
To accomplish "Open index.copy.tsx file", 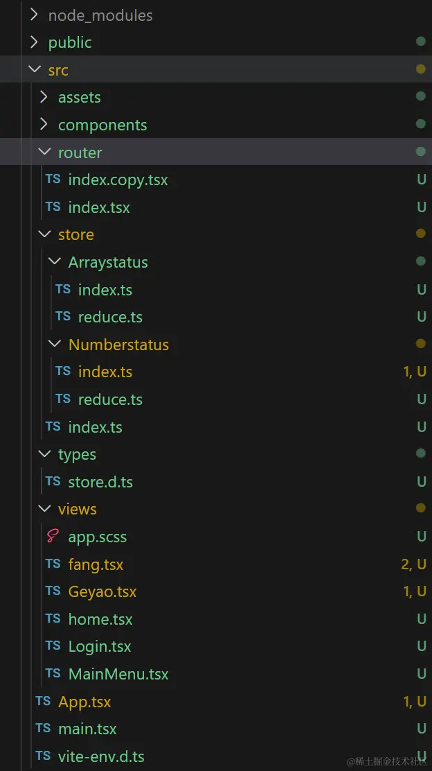I will point(118,180).
